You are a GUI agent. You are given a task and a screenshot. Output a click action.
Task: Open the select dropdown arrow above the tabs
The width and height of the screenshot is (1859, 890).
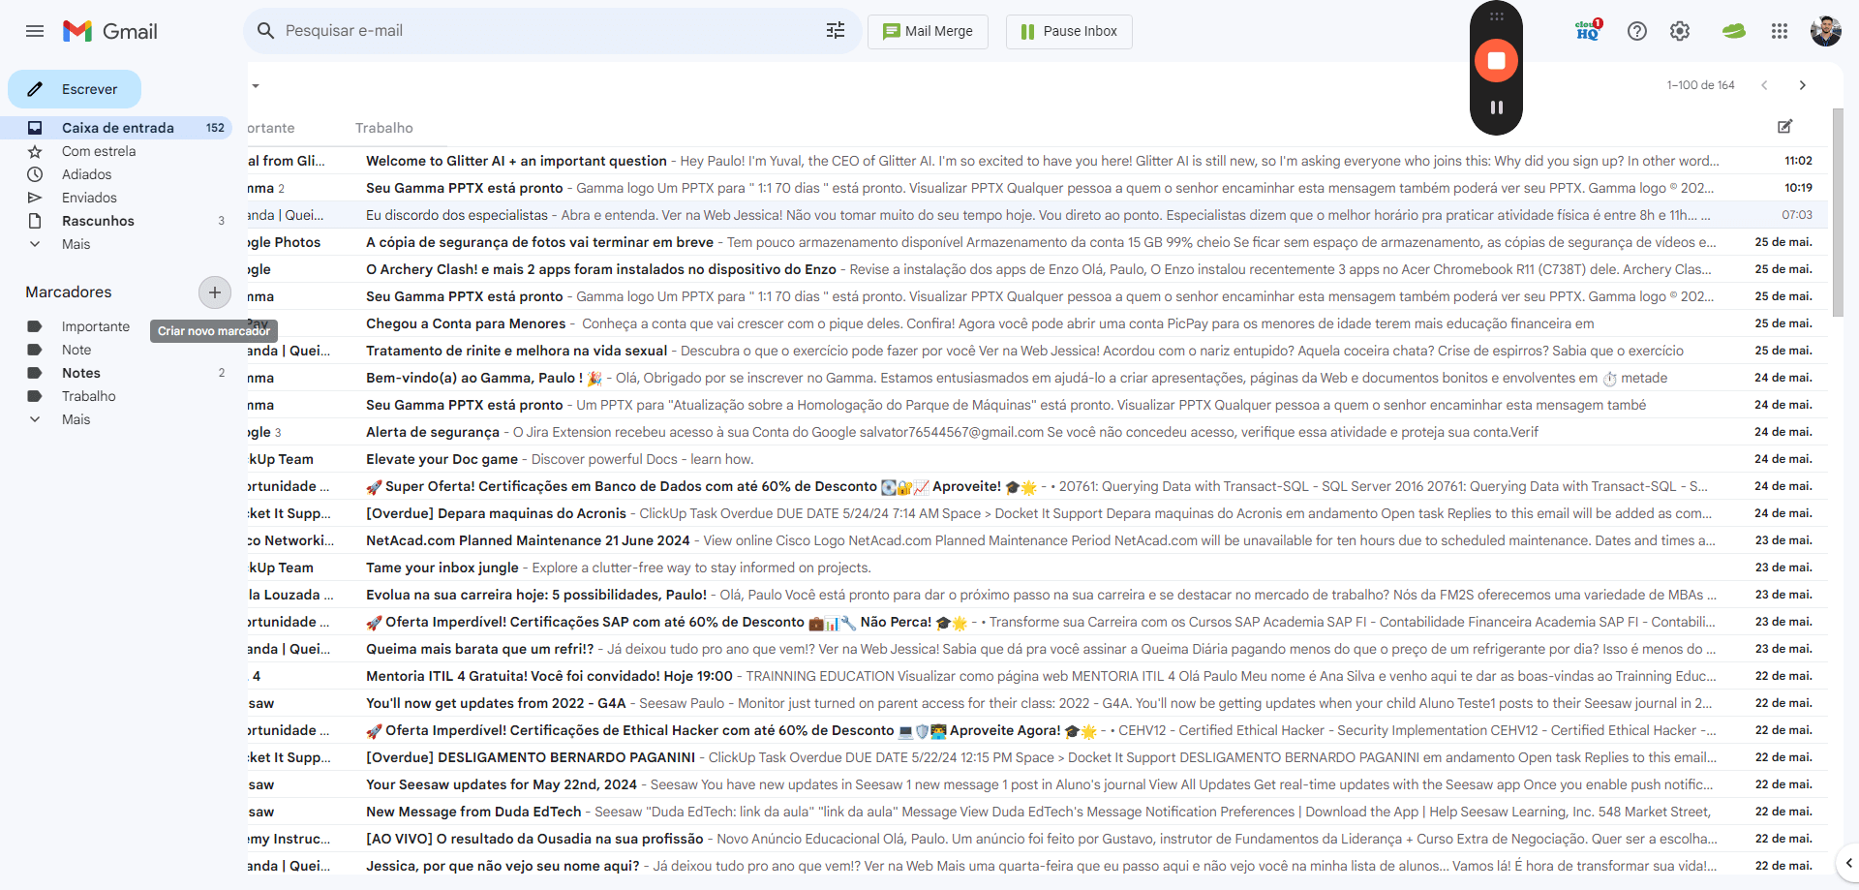tap(256, 85)
